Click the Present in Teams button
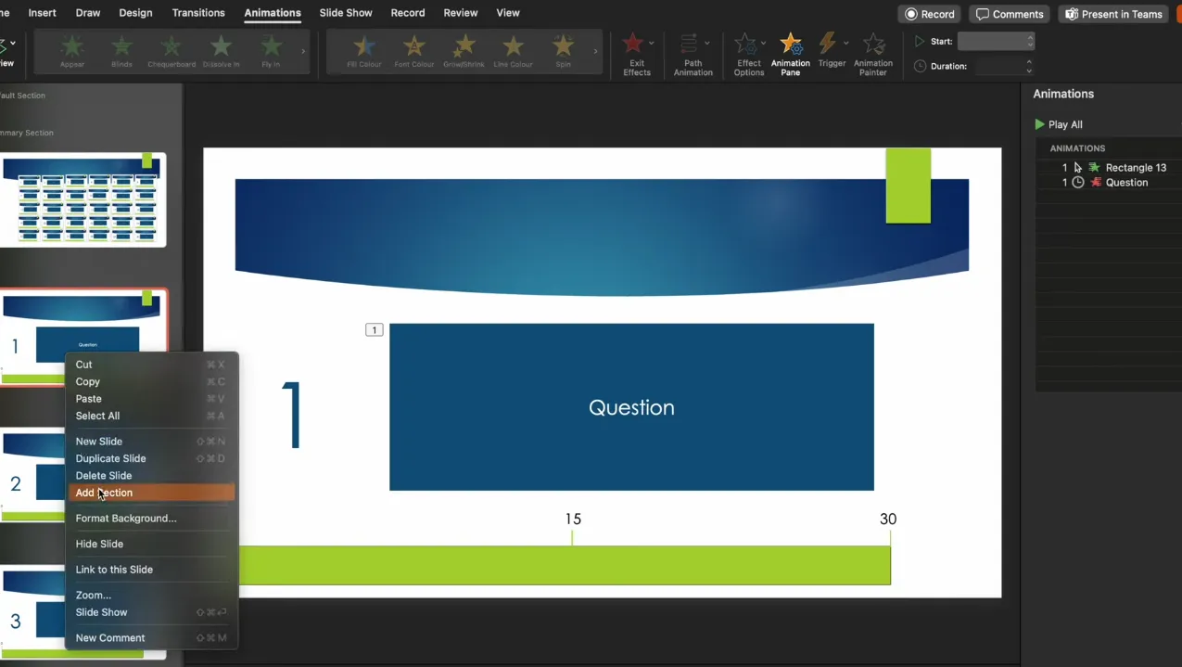Image resolution: width=1182 pixels, height=667 pixels. point(1113,14)
